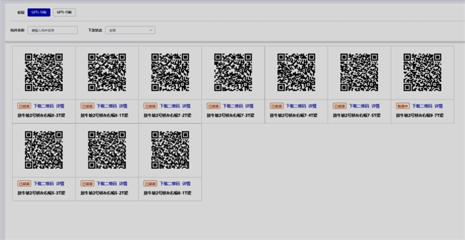Download QR code for 右幅5-2T梁
This screenshot has width=465, height=240.
106,184
